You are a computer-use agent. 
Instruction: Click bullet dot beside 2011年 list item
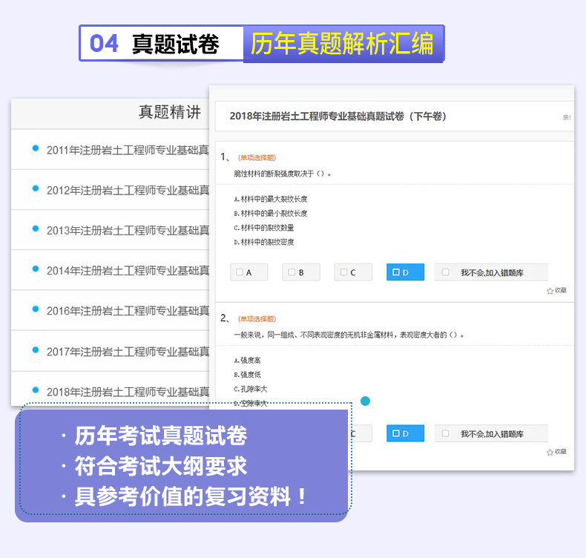tap(36, 148)
